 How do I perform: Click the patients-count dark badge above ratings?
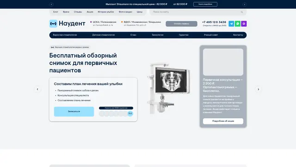click(x=116, y=108)
